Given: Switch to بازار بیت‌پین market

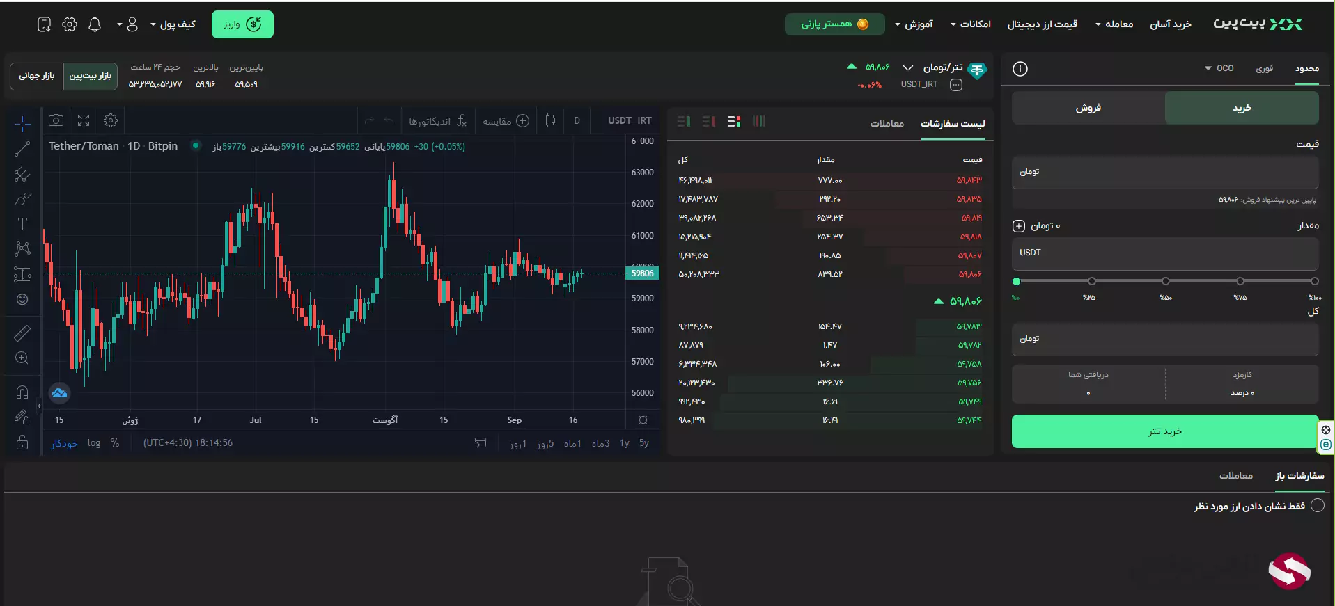Looking at the screenshot, I should pos(91,76).
